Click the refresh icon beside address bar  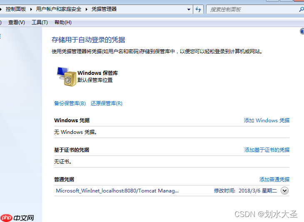(198, 9)
